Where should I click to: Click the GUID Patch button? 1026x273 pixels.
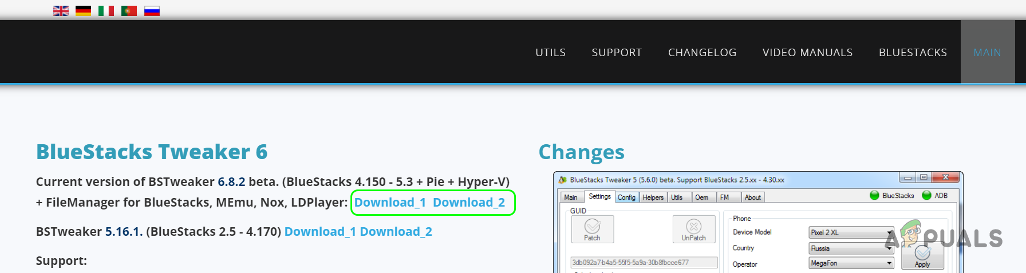pyautogui.click(x=593, y=230)
